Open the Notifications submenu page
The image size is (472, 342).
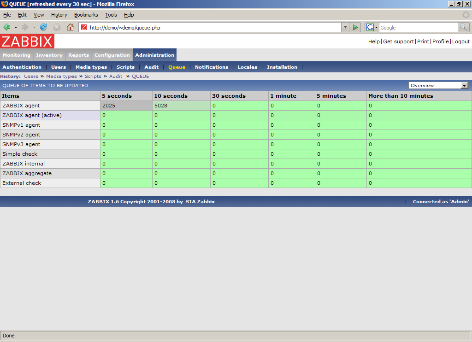pos(212,67)
